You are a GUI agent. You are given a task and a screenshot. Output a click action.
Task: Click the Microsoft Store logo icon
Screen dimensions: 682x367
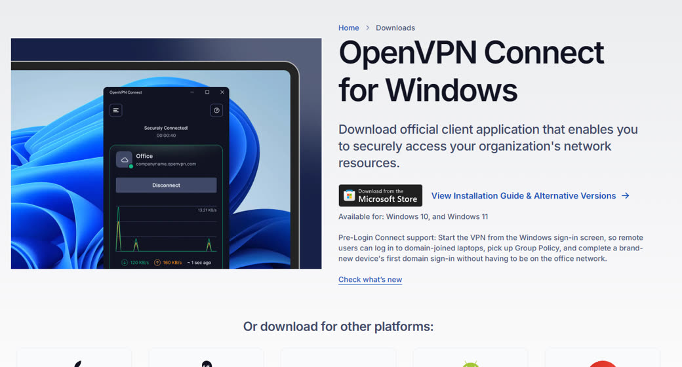pos(349,196)
